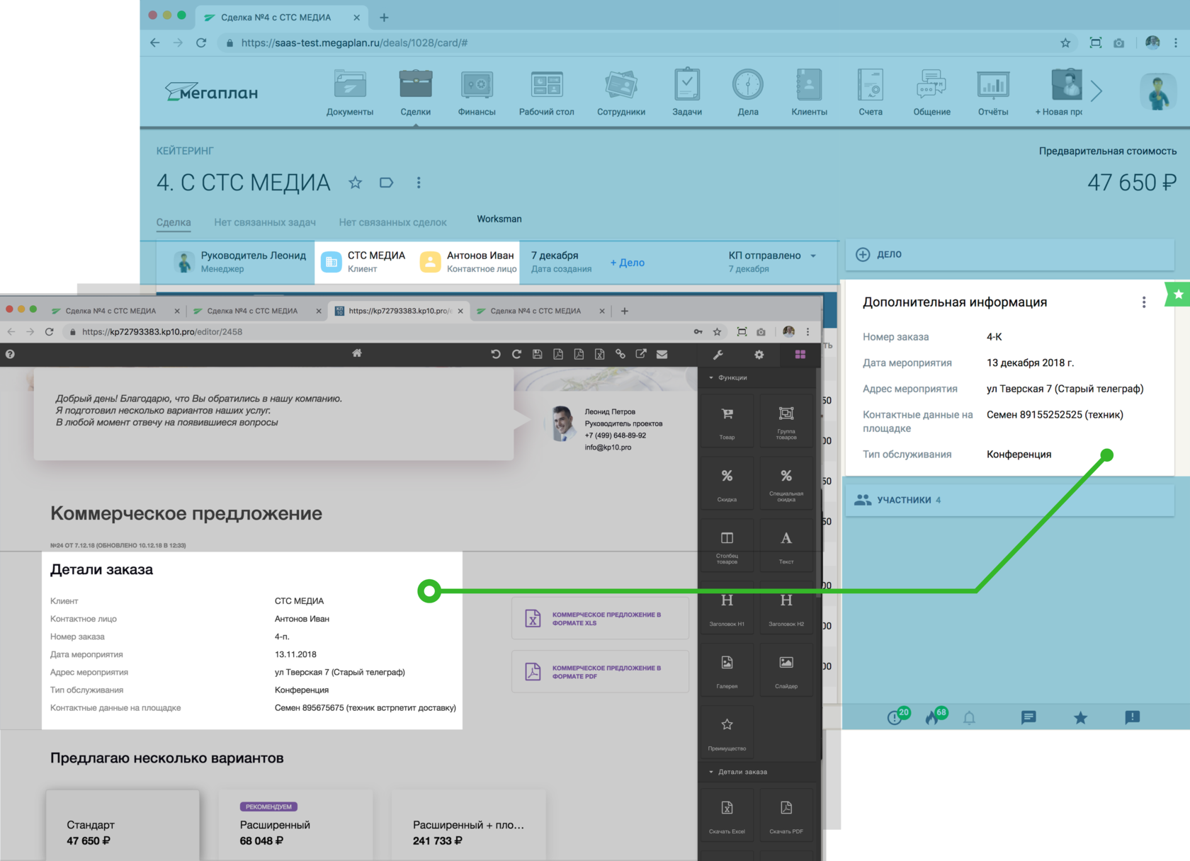Insert the Слайдер block
1190x861 pixels.
786,671
